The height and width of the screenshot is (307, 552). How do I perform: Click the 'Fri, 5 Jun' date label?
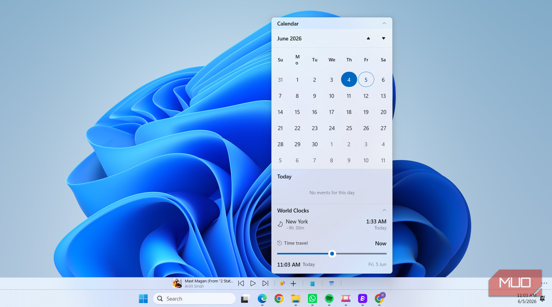pos(377,264)
